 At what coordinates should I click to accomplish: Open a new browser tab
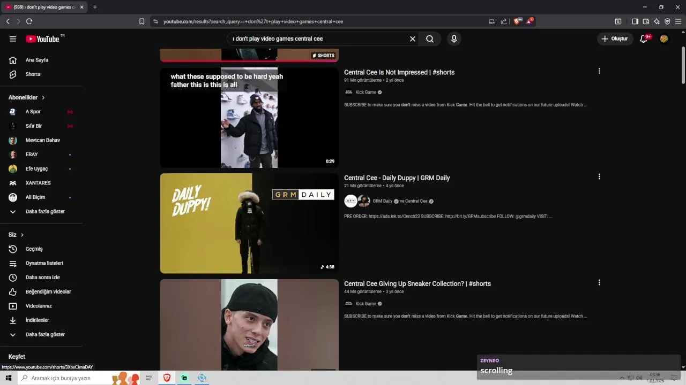[x=95, y=7]
